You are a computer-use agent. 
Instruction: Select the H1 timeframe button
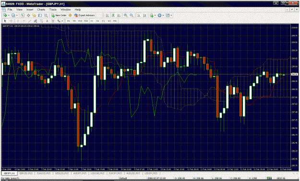pos(92,21)
